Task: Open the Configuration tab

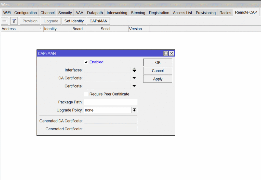Action: 25,13
